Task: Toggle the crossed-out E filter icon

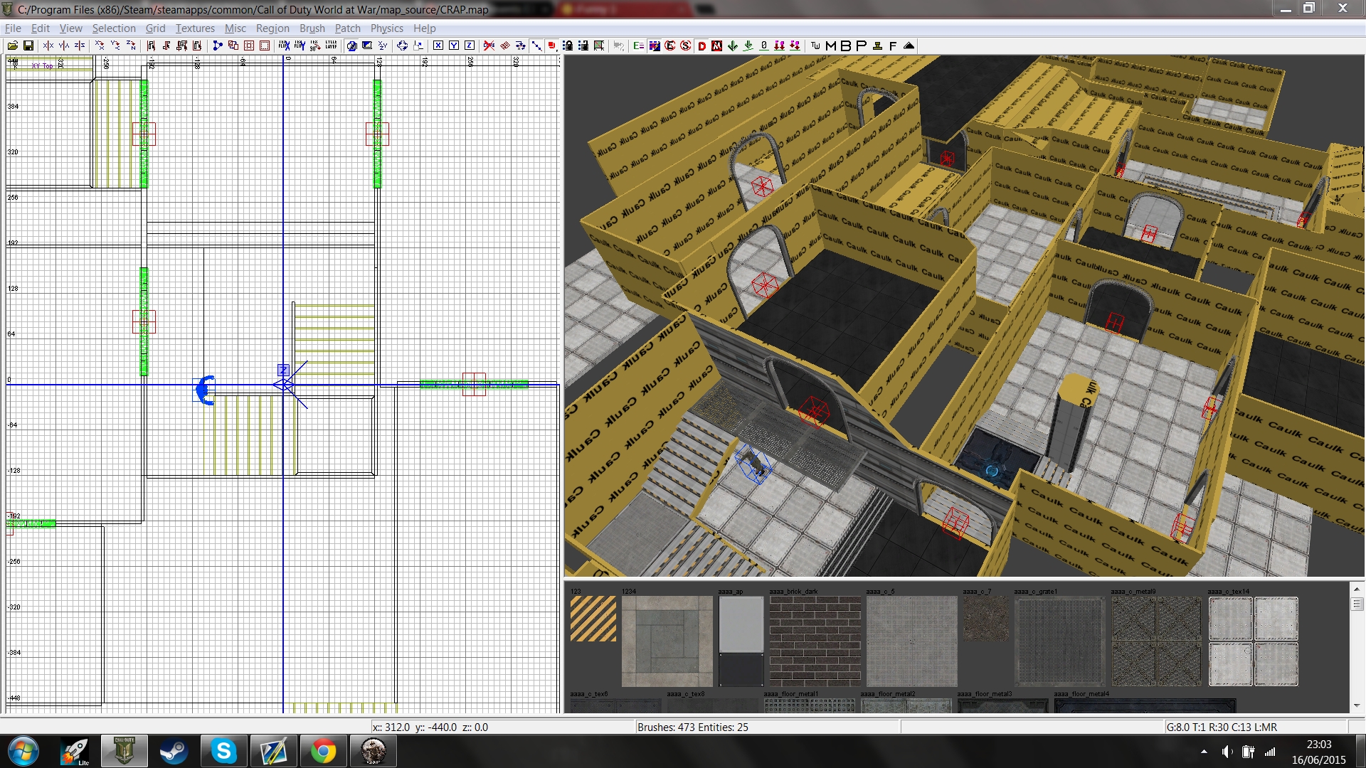Action: pos(670,46)
